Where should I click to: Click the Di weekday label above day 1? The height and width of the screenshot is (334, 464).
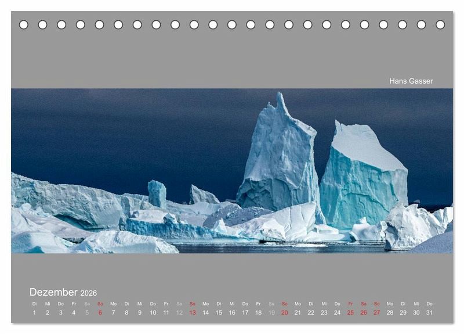point(34,304)
